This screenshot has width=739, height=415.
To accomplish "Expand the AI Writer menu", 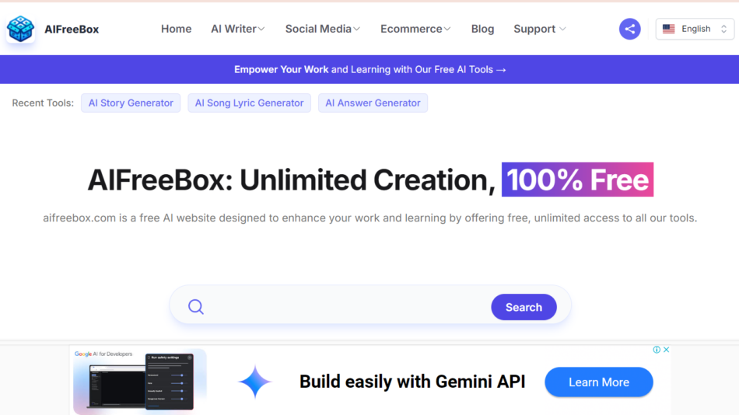I will click(x=237, y=29).
